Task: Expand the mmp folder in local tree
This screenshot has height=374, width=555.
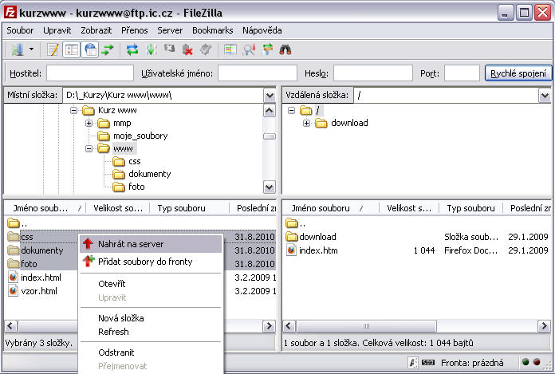Action: [x=89, y=124]
